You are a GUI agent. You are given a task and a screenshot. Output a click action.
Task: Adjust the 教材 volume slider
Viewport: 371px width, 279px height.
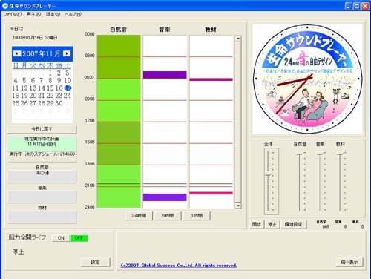341,154
